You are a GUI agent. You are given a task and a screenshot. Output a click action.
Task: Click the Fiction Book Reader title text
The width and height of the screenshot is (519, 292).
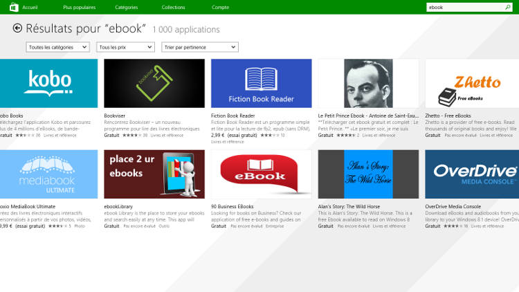pyautogui.click(x=233, y=116)
